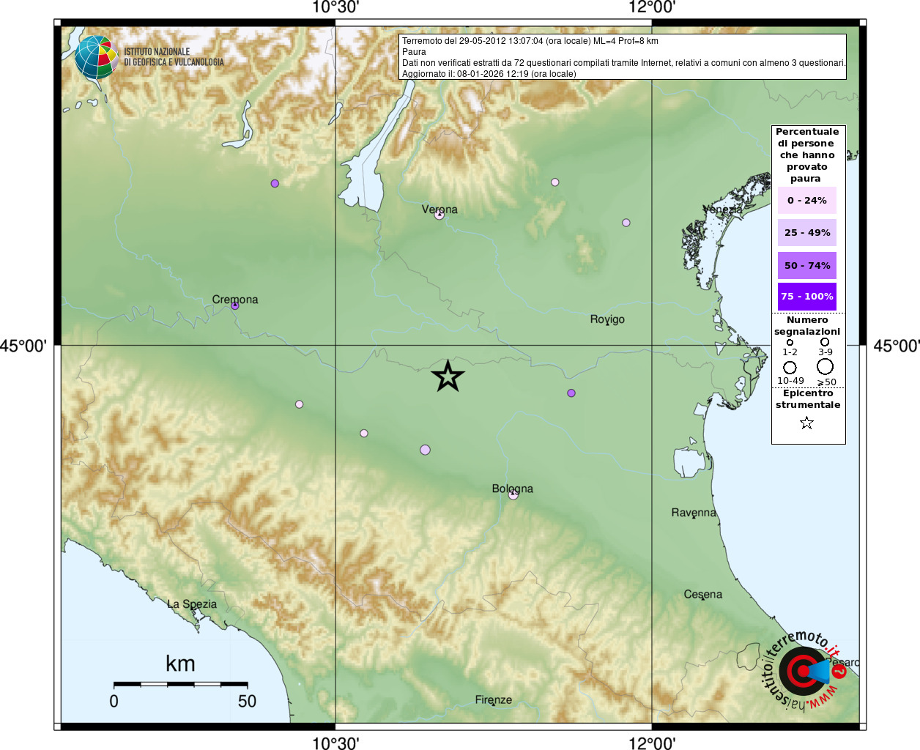920x750 pixels.
Task: Click the Venezia city label
Action: click(x=722, y=209)
